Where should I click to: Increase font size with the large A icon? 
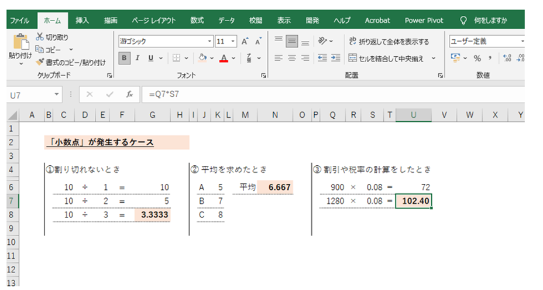click(245, 42)
